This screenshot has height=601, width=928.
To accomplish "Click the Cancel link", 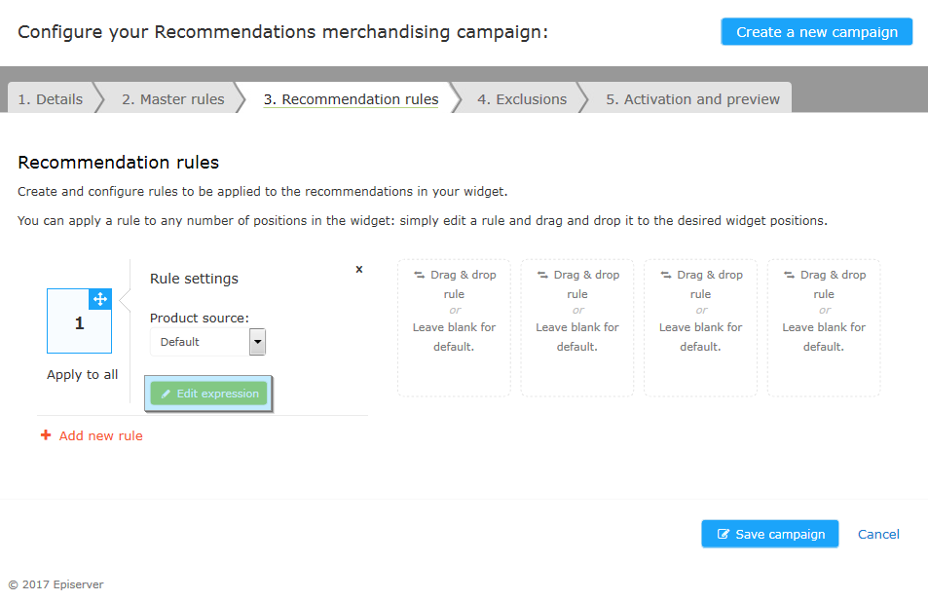I will [x=878, y=534].
